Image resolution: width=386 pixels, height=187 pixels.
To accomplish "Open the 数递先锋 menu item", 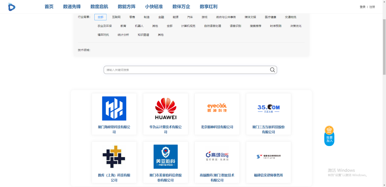I will [72, 7].
